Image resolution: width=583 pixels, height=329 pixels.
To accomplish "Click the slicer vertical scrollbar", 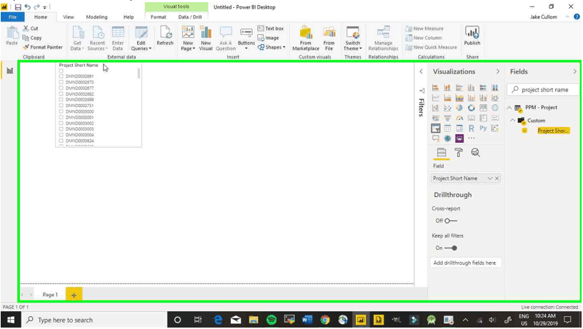I will (139, 74).
